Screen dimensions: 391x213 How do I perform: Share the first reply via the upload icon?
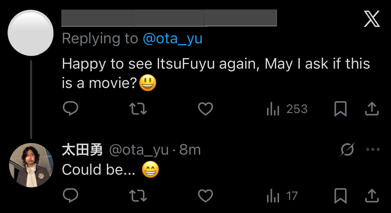point(372,109)
